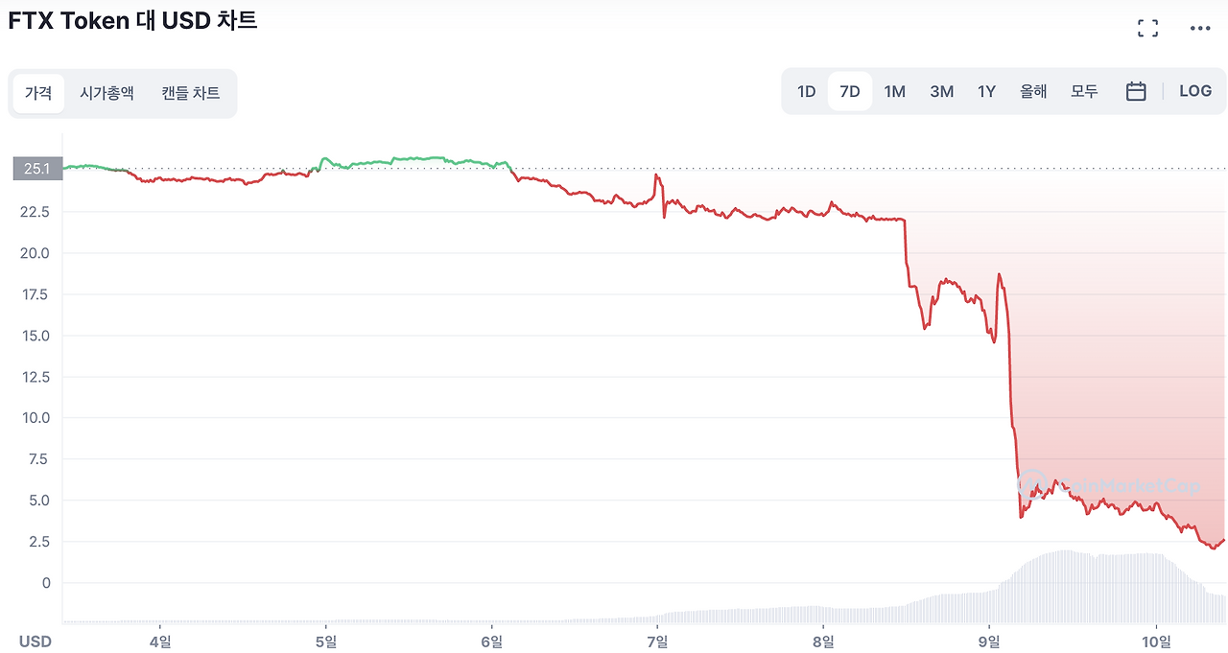Select the 1D time range

[x=806, y=91]
